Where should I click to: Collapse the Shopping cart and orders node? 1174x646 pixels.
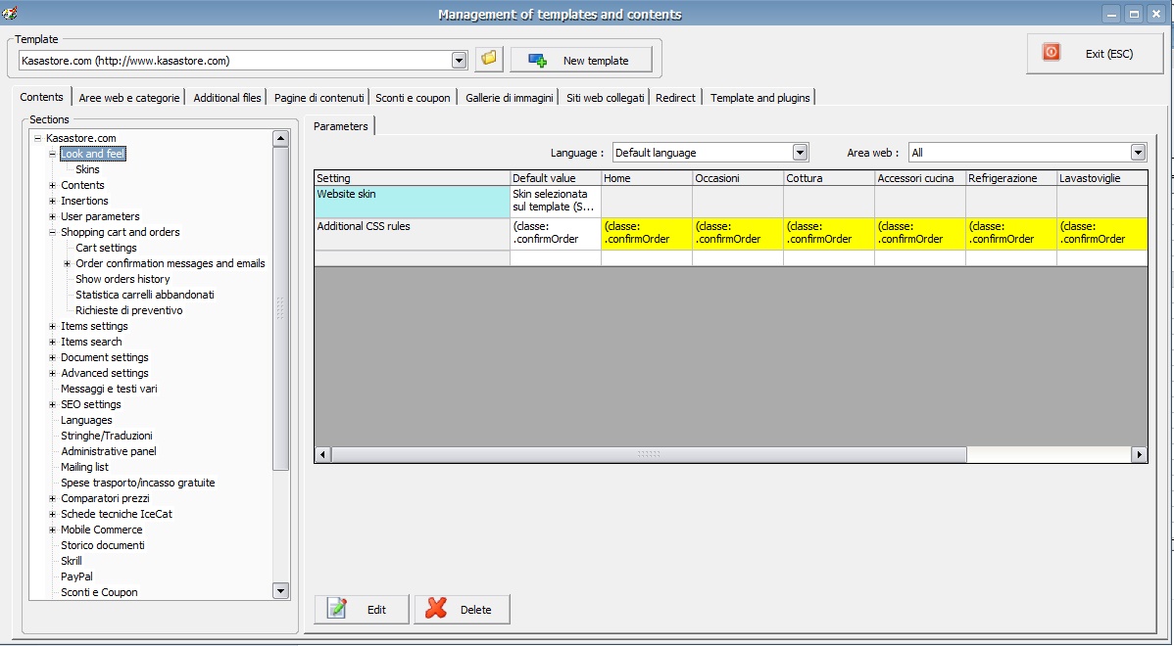point(53,232)
